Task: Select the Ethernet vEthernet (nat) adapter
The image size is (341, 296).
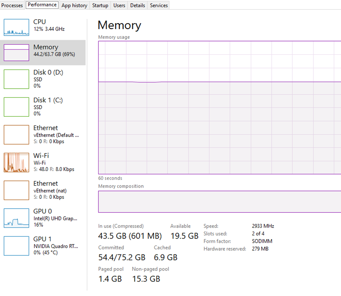Action: pos(42,190)
